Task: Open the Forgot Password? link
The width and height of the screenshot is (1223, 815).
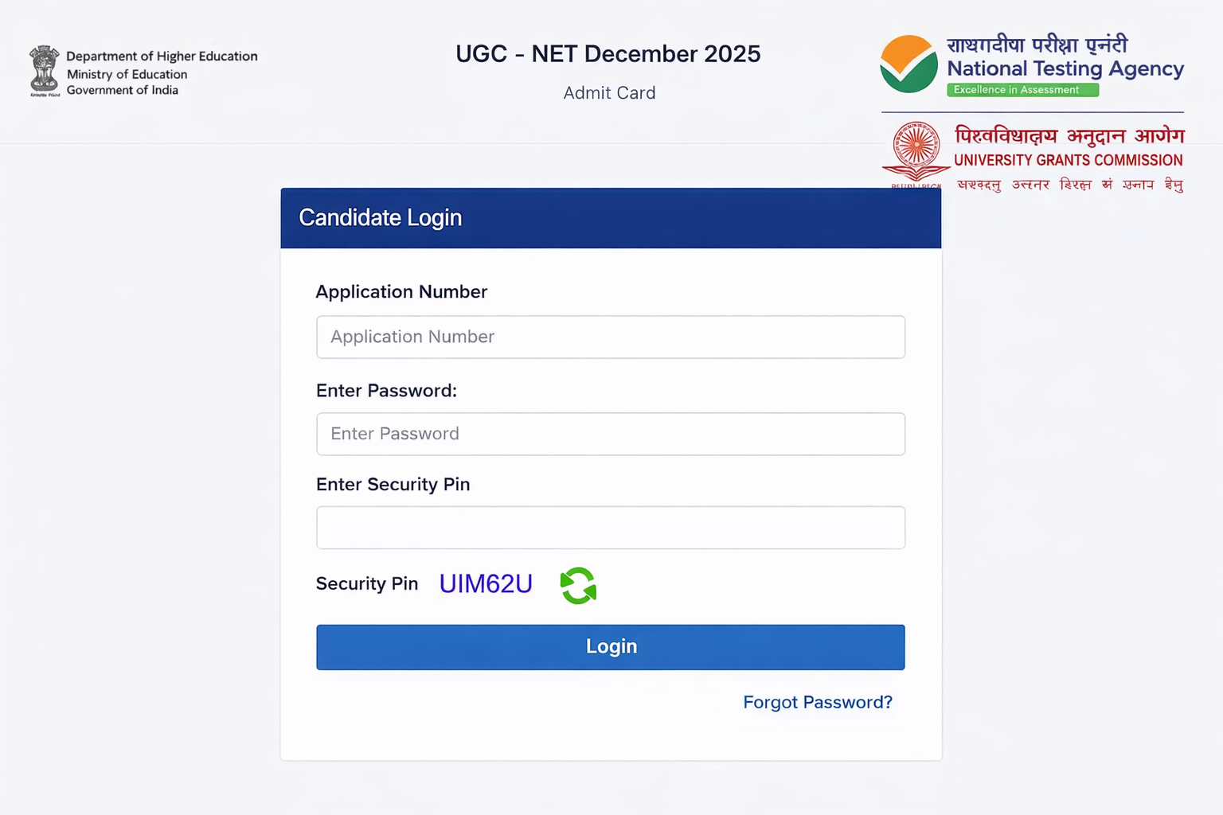Action: (817, 702)
